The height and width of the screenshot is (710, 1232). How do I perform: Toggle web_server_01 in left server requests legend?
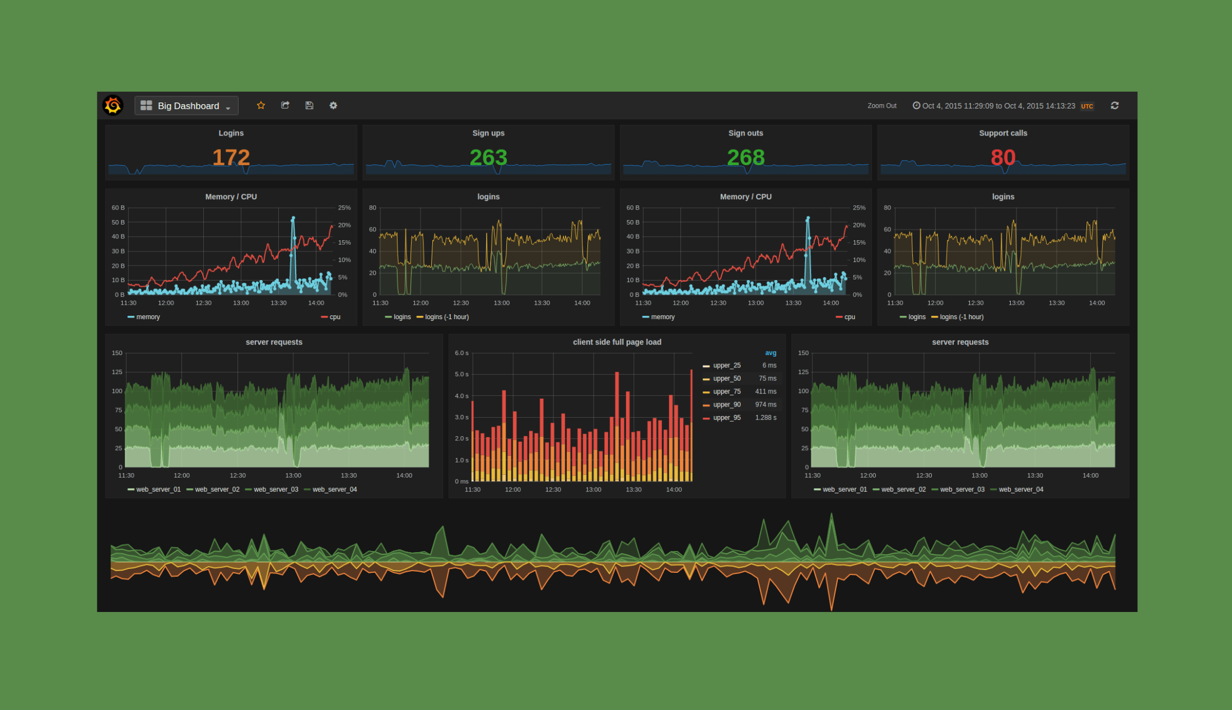[x=154, y=489]
